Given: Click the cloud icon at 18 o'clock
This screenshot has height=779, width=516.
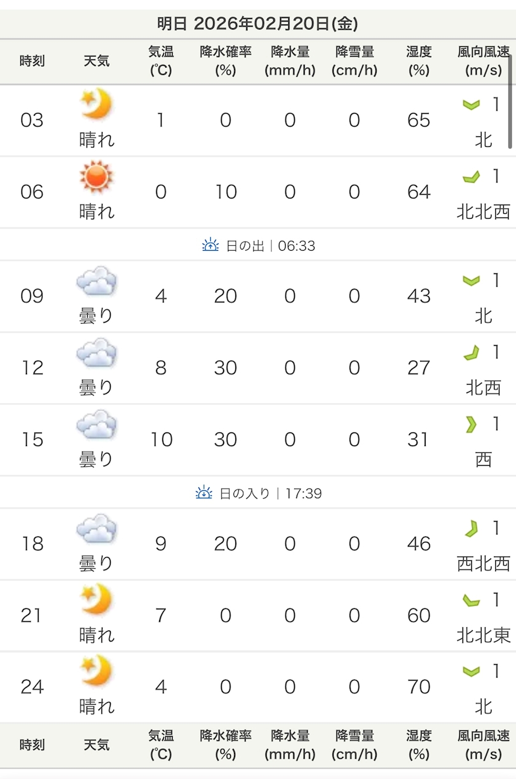Looking at the screenshot, I should pos(96,528).
